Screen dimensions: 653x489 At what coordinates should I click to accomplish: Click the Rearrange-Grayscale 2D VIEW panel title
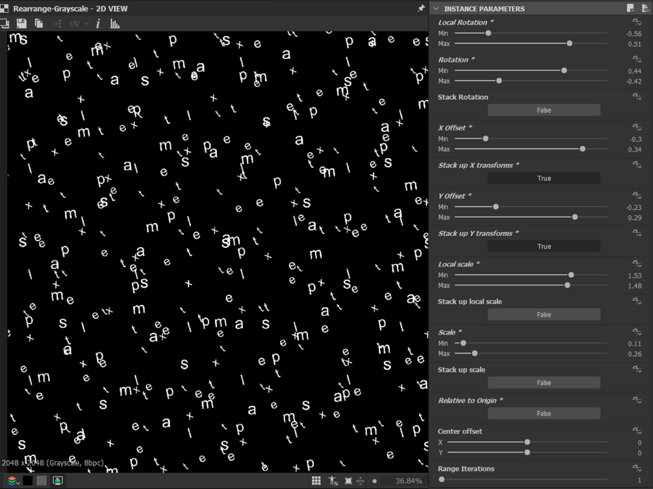(70, 8)
